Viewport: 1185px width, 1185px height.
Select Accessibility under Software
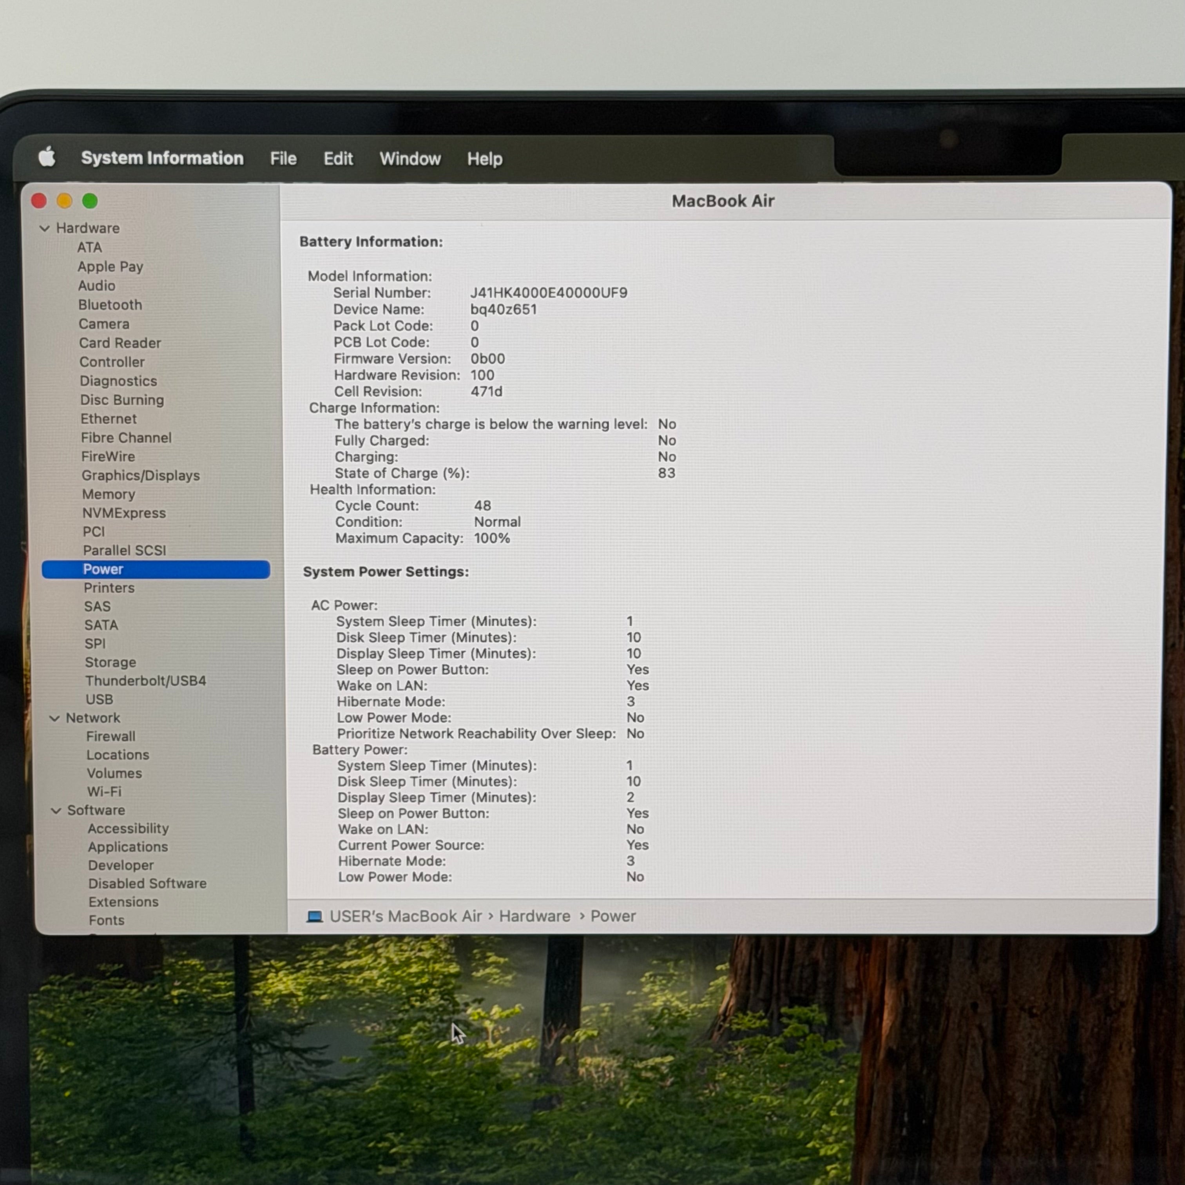click(x=128, y=829)
